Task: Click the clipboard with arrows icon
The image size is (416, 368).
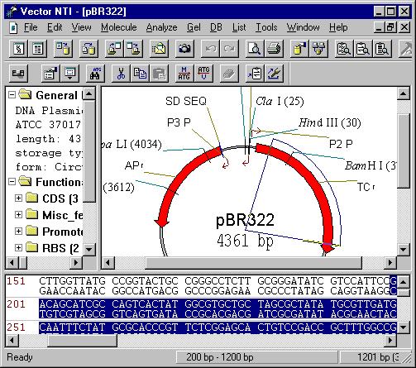Action: pyautogui.click(x=255, y=74)
